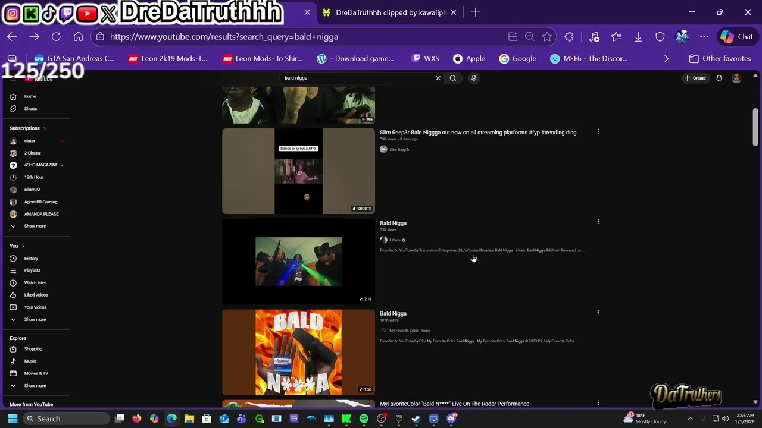Screen dimensions: 762x428
Task: Open Steam from the taskbar
Action: [x=416, y=419]
